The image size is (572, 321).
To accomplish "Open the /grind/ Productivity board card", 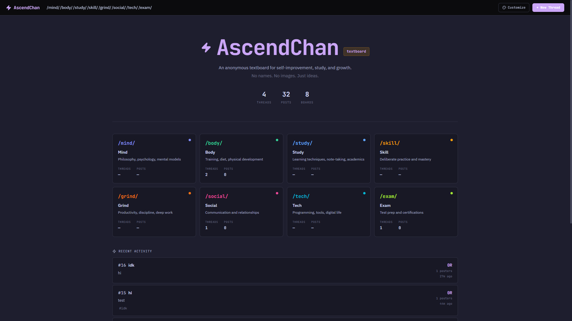I will (154, 212).
